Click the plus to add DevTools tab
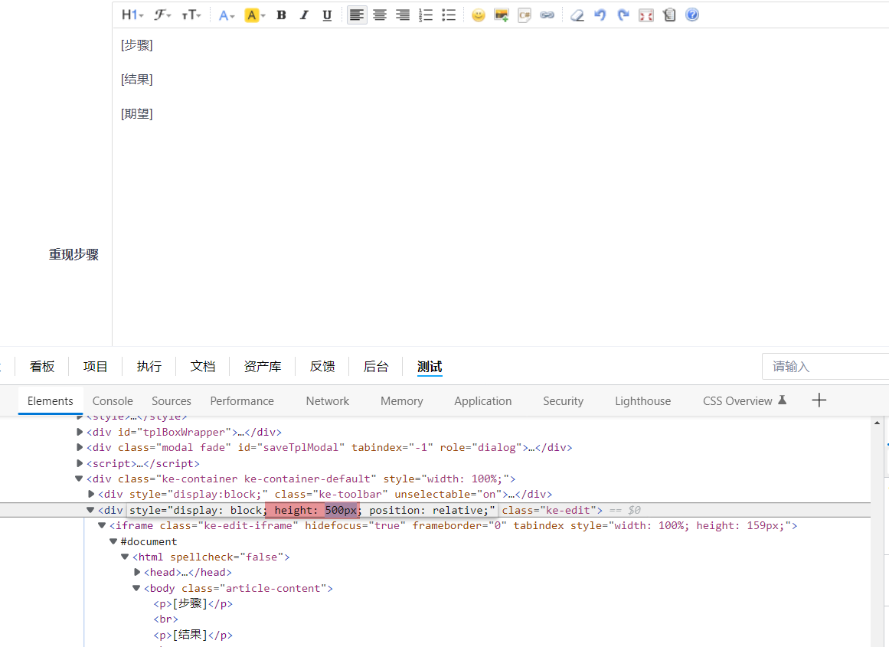This screenshot has height=647, width=889. point(819,400)
